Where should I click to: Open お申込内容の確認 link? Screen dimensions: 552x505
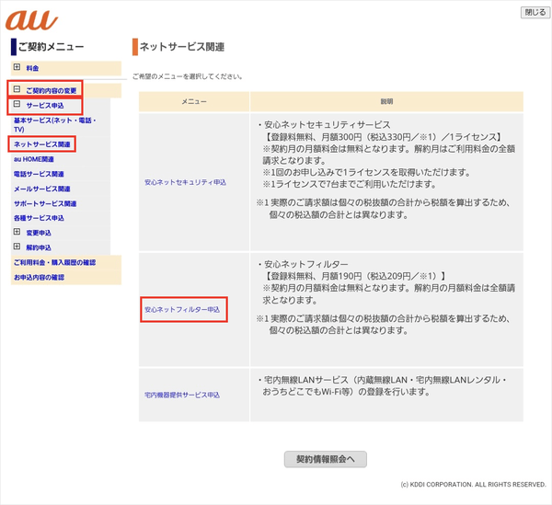(x=39, y=277)
